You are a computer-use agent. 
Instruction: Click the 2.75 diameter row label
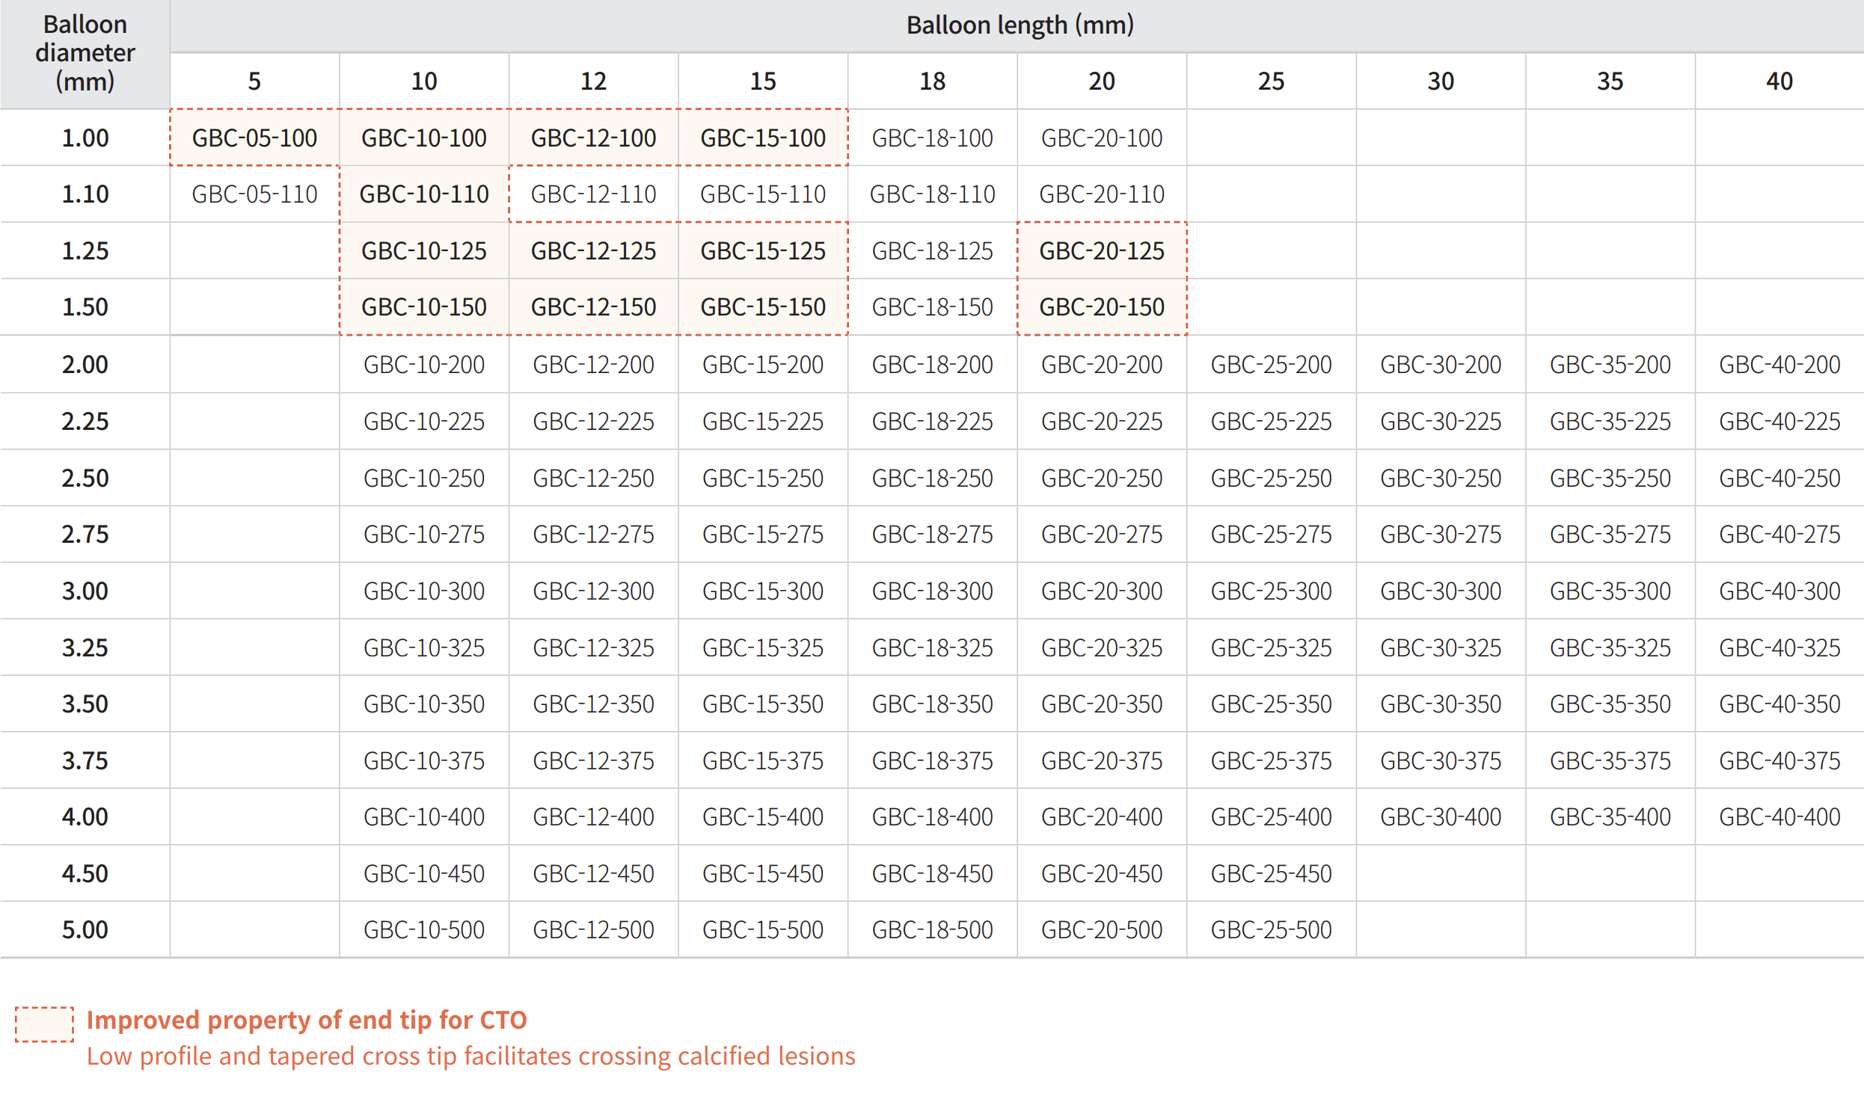point(85,535)
